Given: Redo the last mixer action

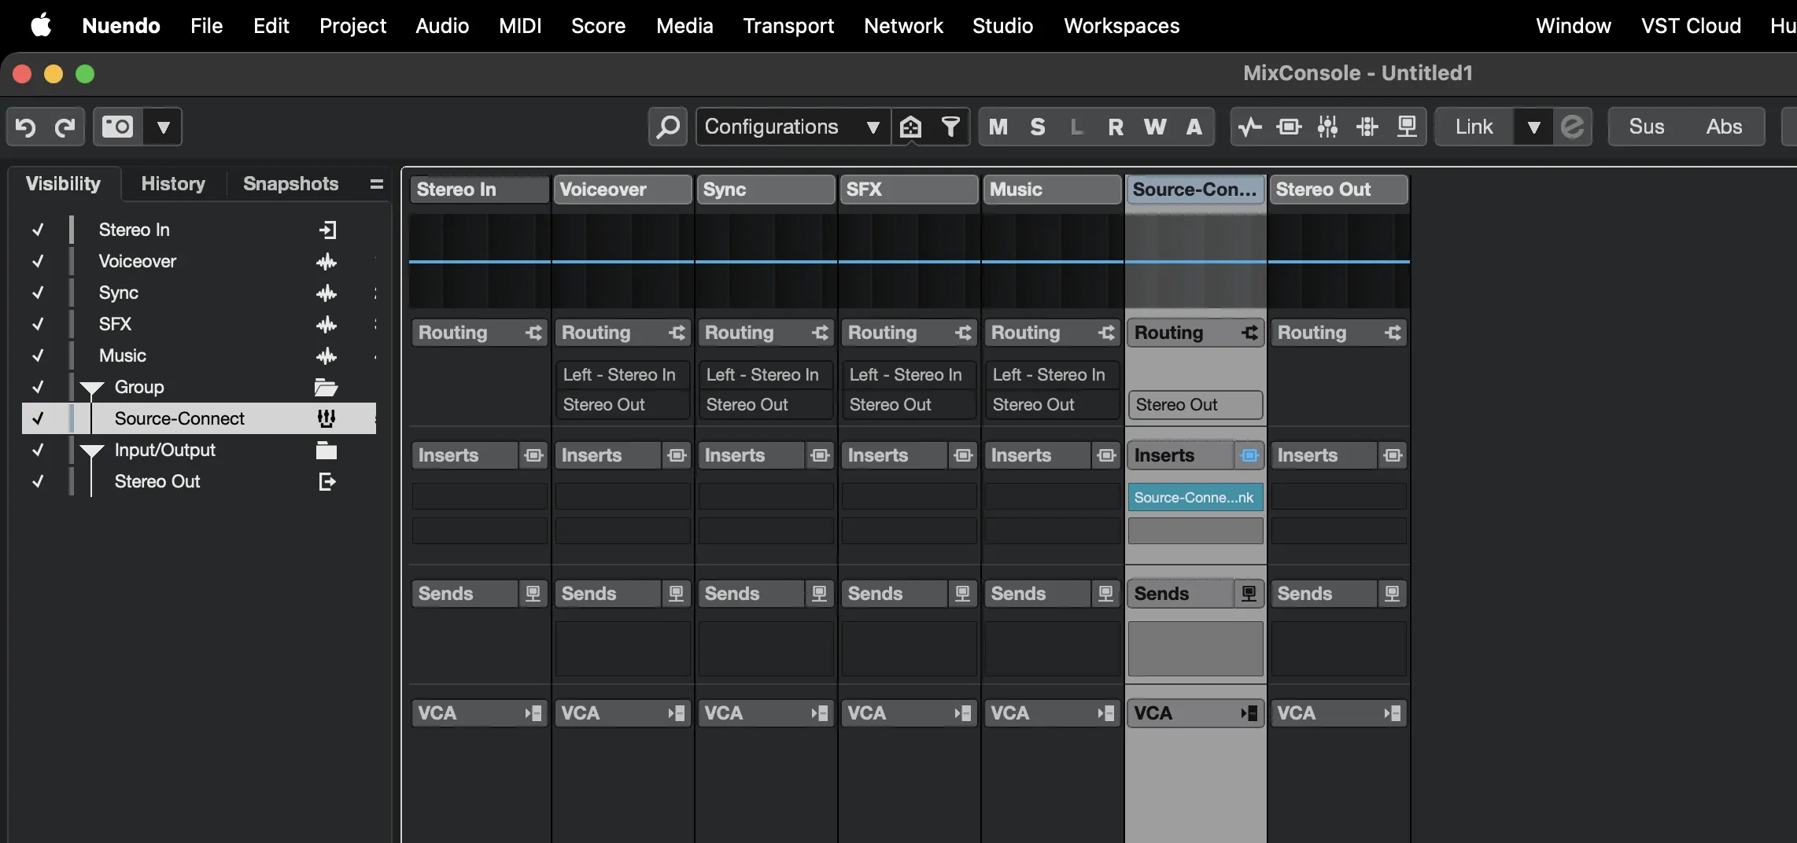Looking at the screenshot, I should click(x=65, y=127).
